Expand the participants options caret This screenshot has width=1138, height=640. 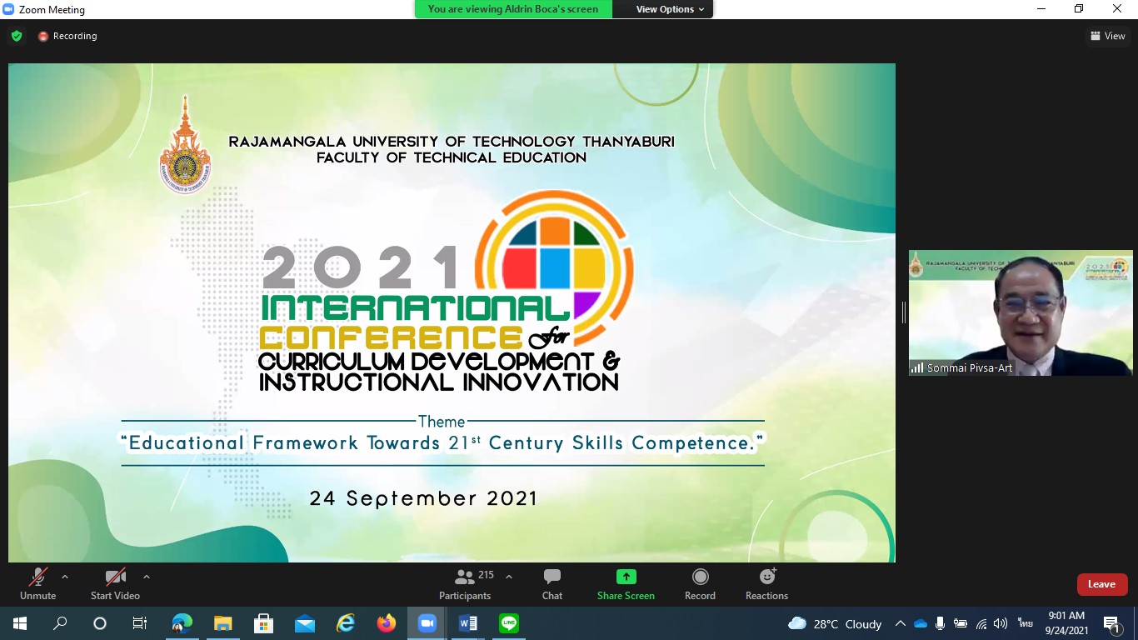pos(509,577)
